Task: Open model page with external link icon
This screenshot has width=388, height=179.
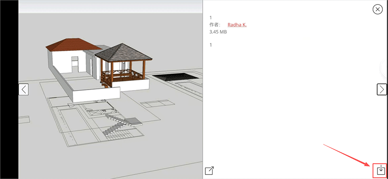Action: (209, 171)
